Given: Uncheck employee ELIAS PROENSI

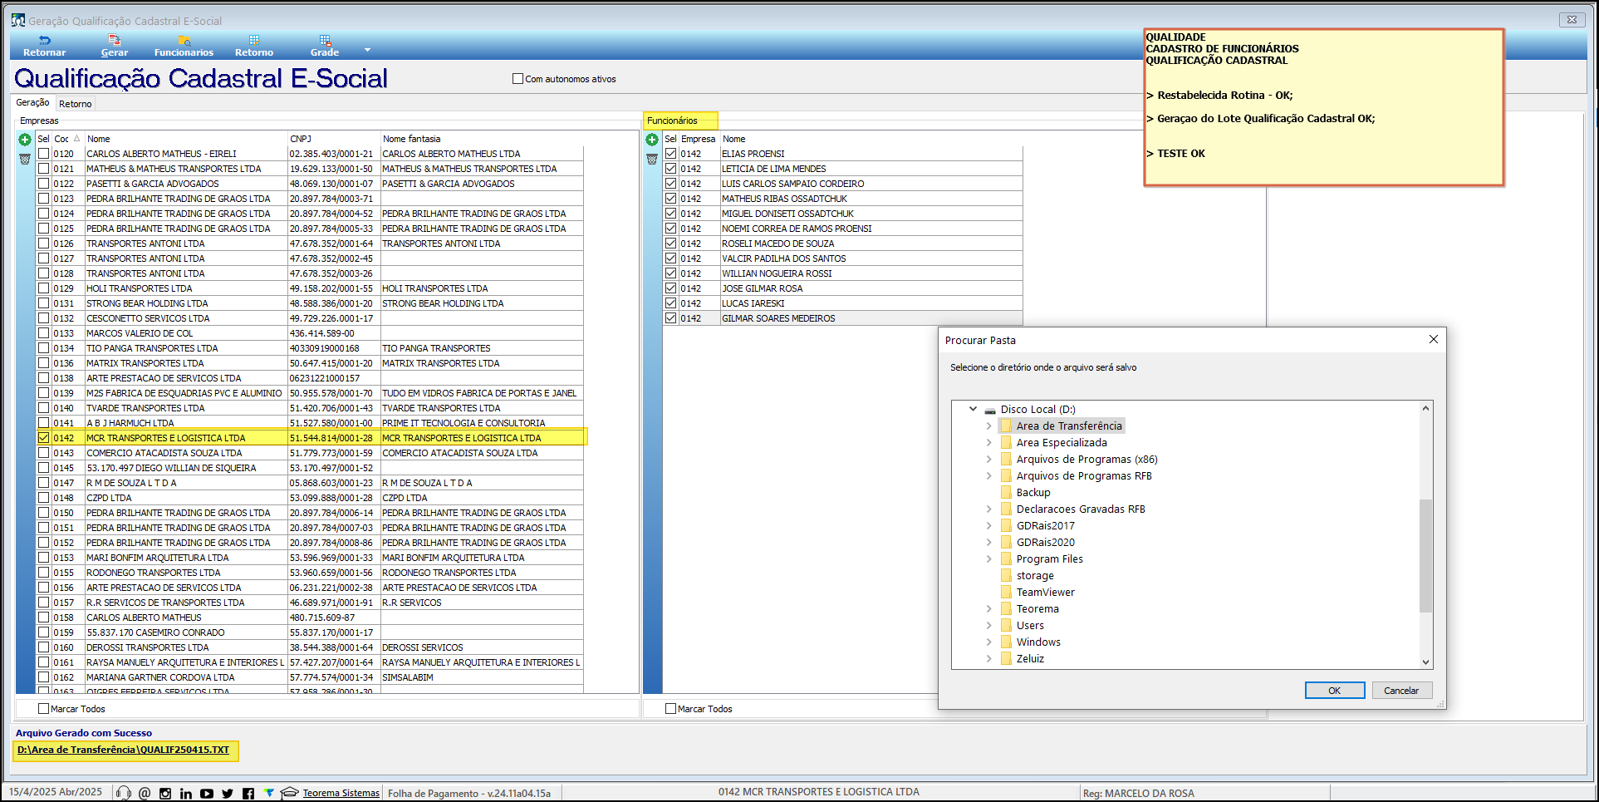Looking at the screenshot, I should click(671, 154).
